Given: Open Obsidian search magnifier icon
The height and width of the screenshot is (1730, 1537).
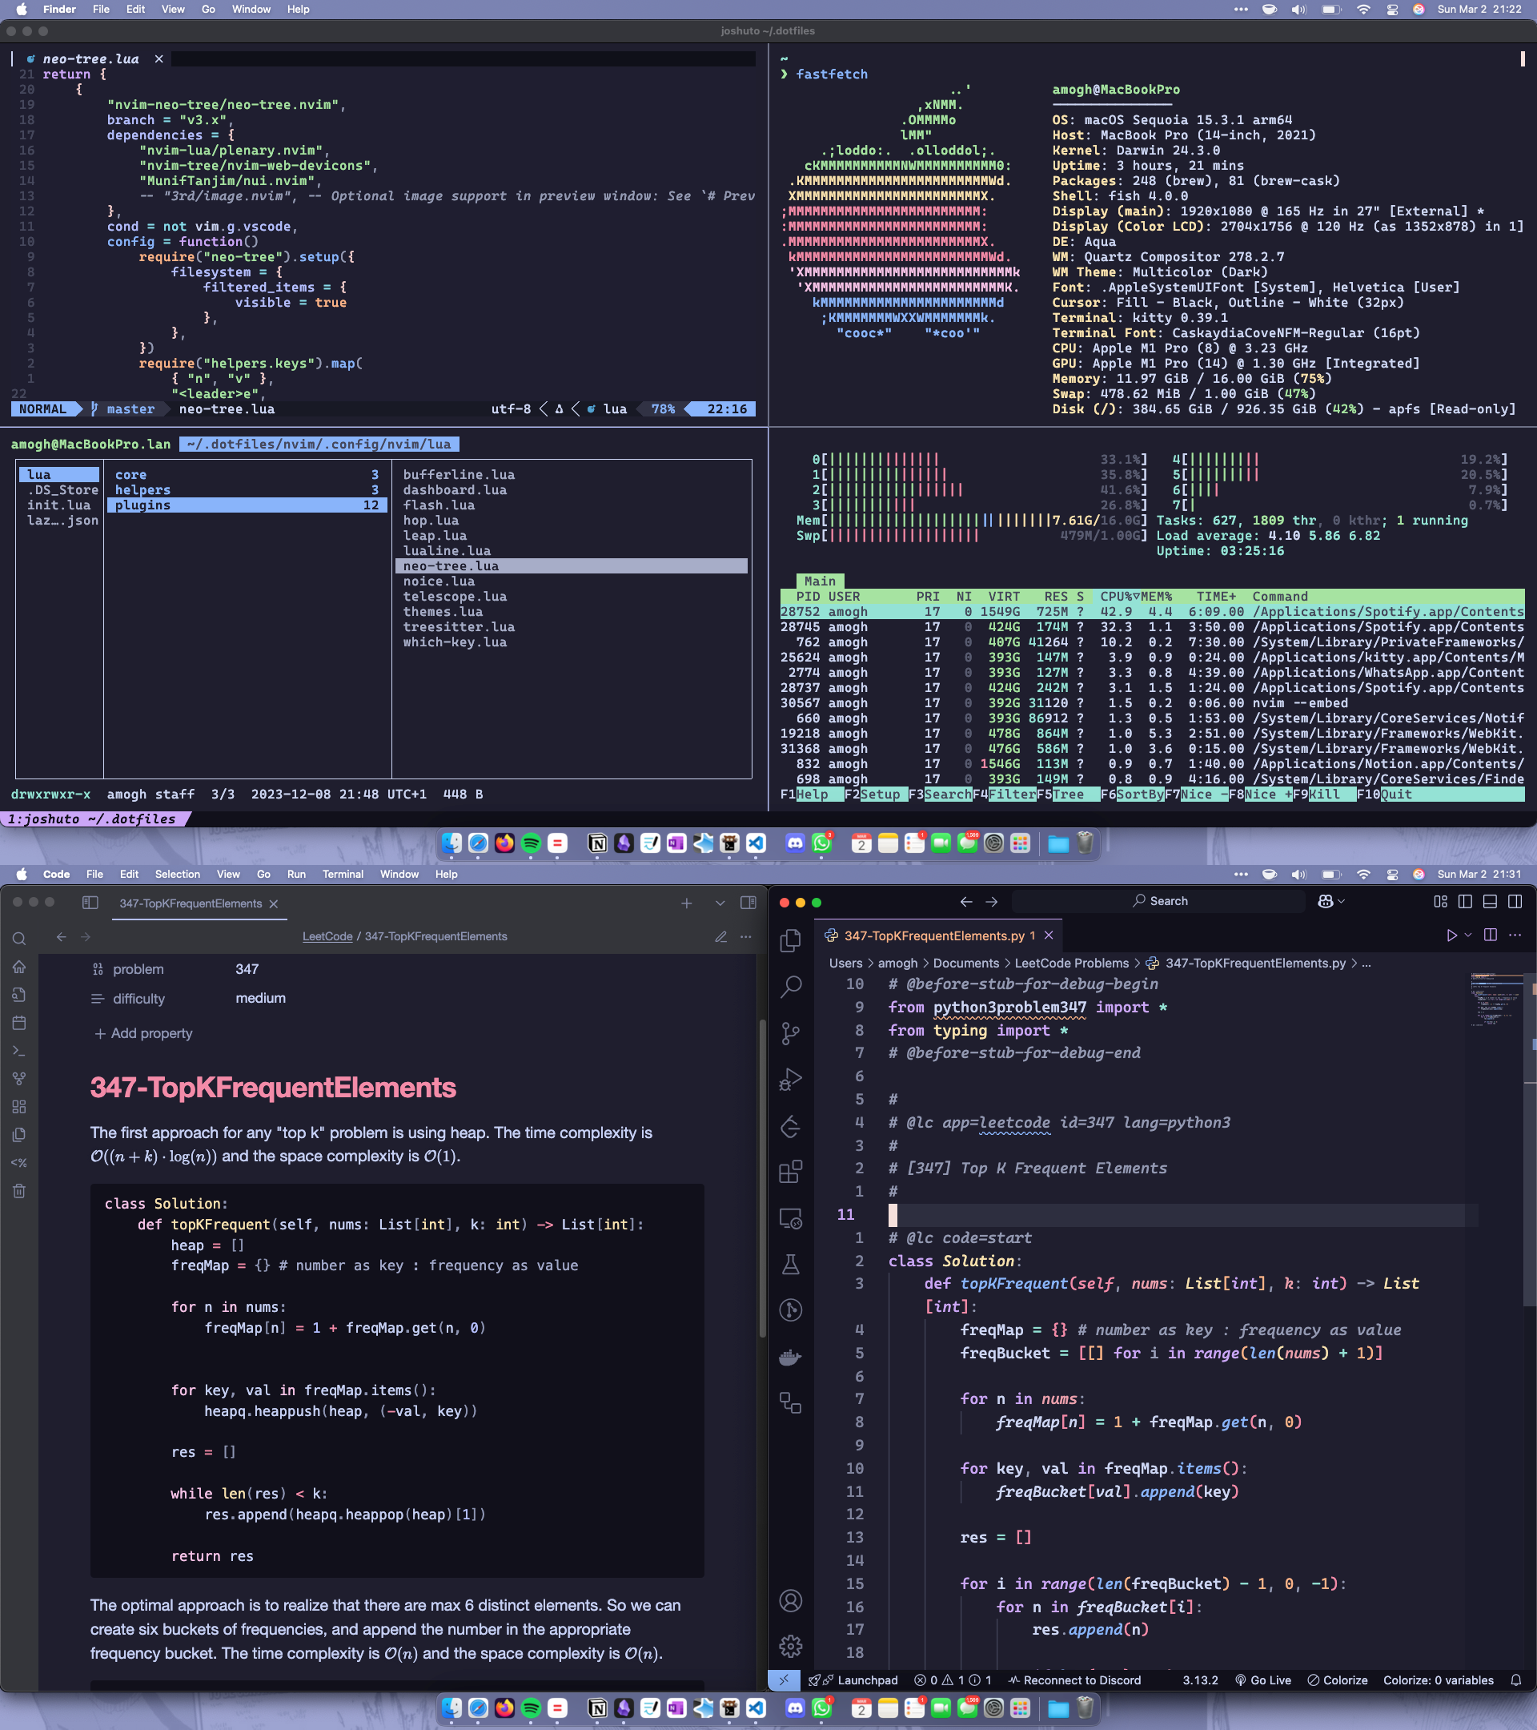Looking at the screenshot, I should pos(18,939).
